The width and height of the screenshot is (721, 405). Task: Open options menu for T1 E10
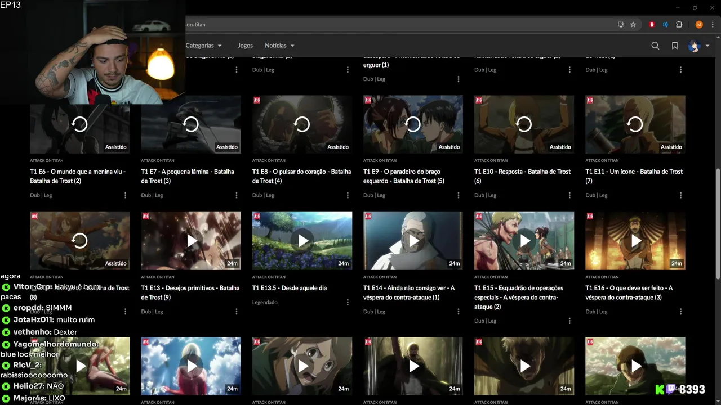point(569,195)
